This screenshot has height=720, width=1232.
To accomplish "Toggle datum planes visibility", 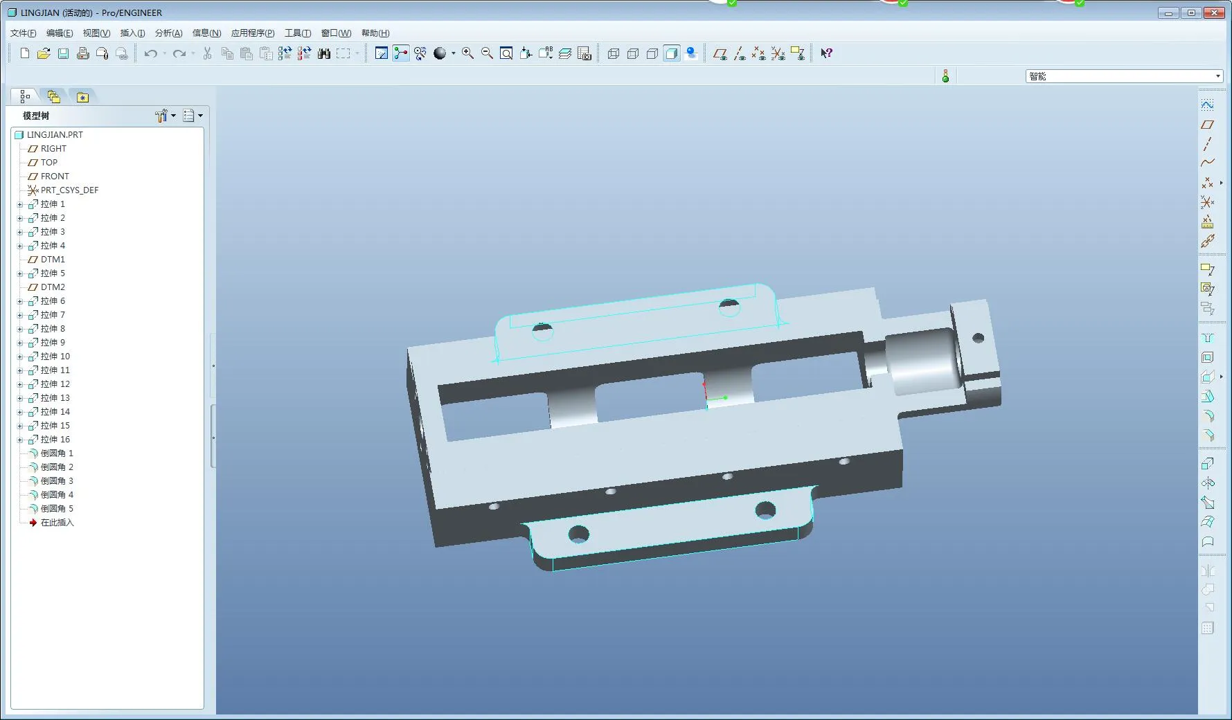I will [720, 53].
